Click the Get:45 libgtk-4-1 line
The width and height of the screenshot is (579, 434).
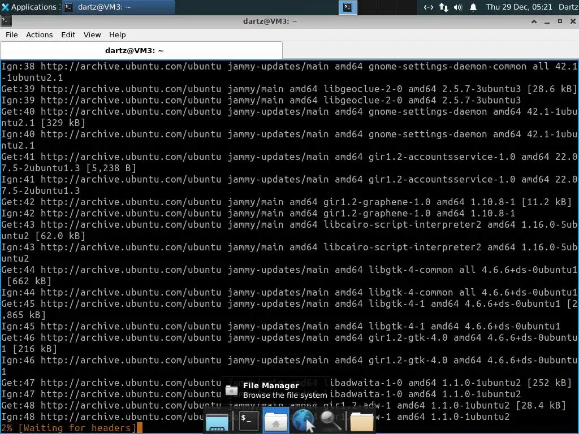click(289, 309)
